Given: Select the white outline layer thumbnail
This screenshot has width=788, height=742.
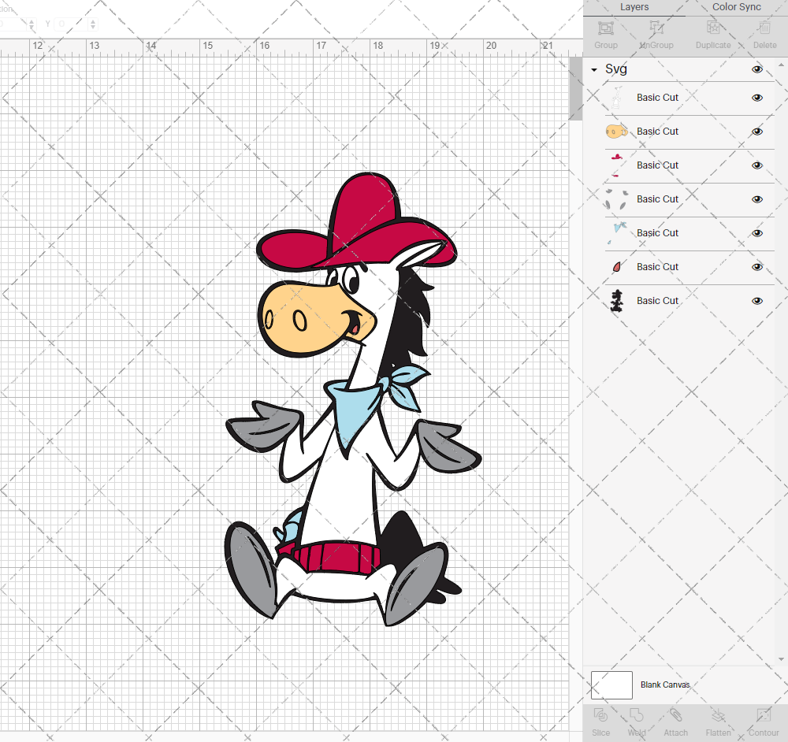Looking at the screenshot, I should click(617, 98).
